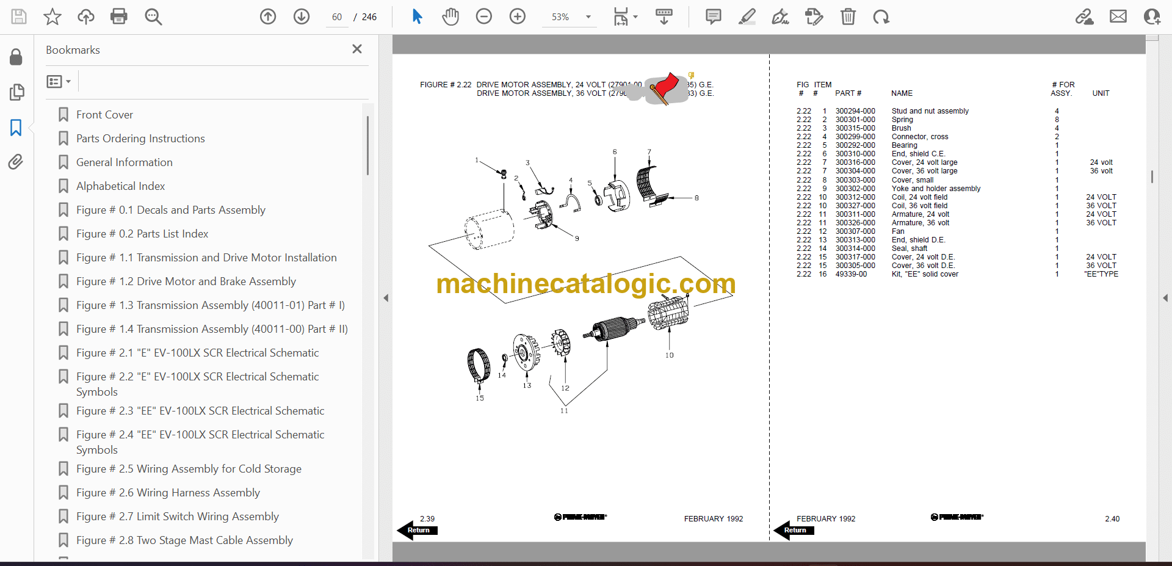Send file by email envelope icon
Image resolution: width=1172 pixels, height=566 pixels.
(x=1118, y=16)
